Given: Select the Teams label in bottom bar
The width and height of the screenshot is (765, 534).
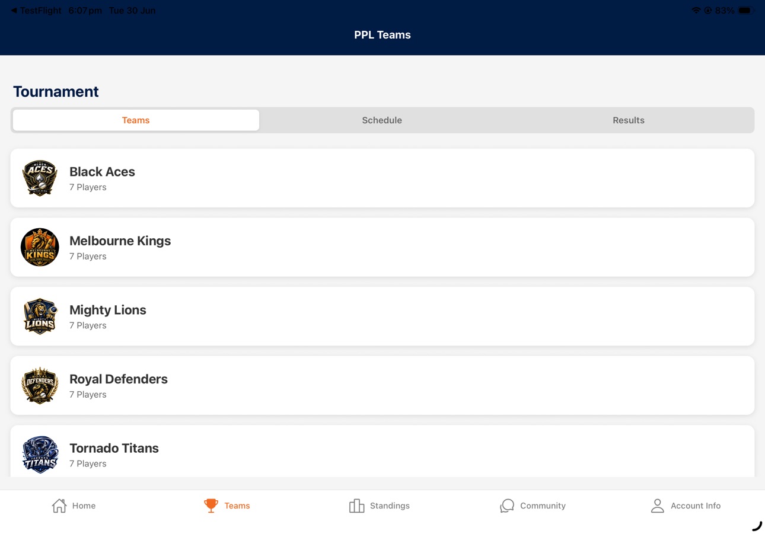Looking at the screenshot, I should 237,506.
